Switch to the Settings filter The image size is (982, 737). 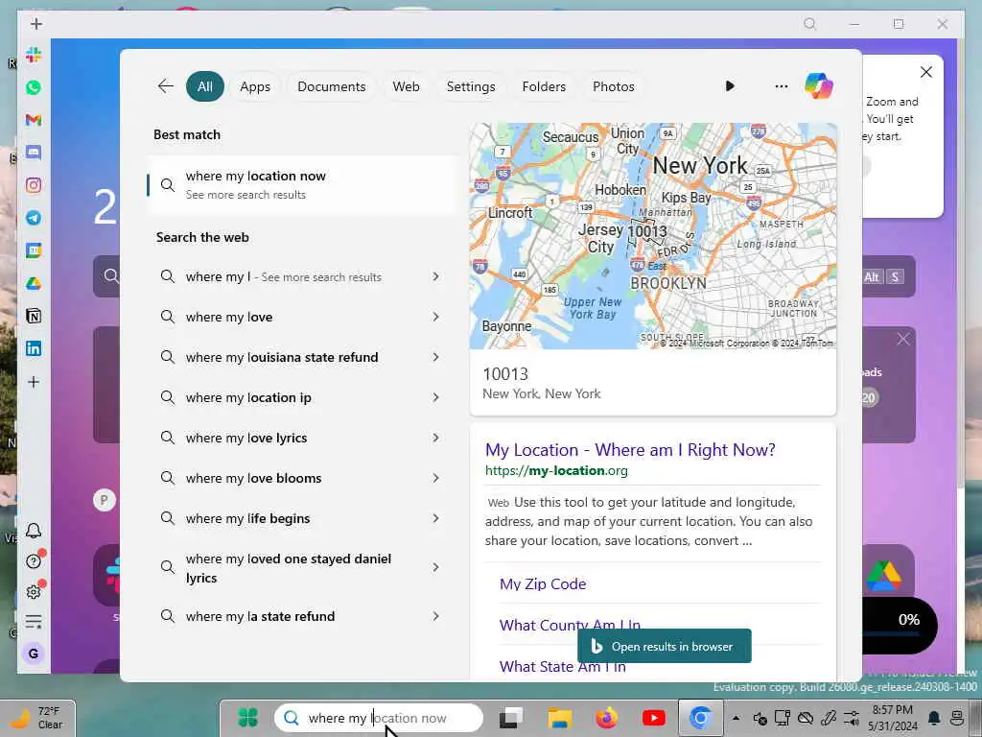[x=471, y=86]
